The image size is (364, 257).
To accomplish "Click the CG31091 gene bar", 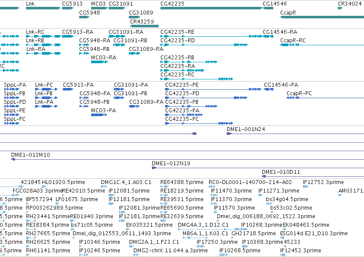I will (x=117, y=8).
